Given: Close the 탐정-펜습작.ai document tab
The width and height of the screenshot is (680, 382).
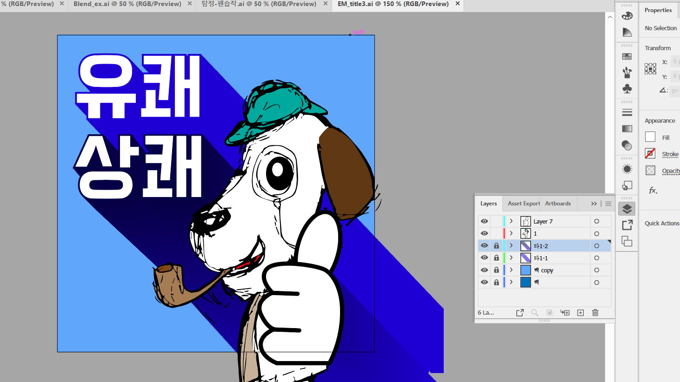Looking at the screenshot, I should click(325, 4).
